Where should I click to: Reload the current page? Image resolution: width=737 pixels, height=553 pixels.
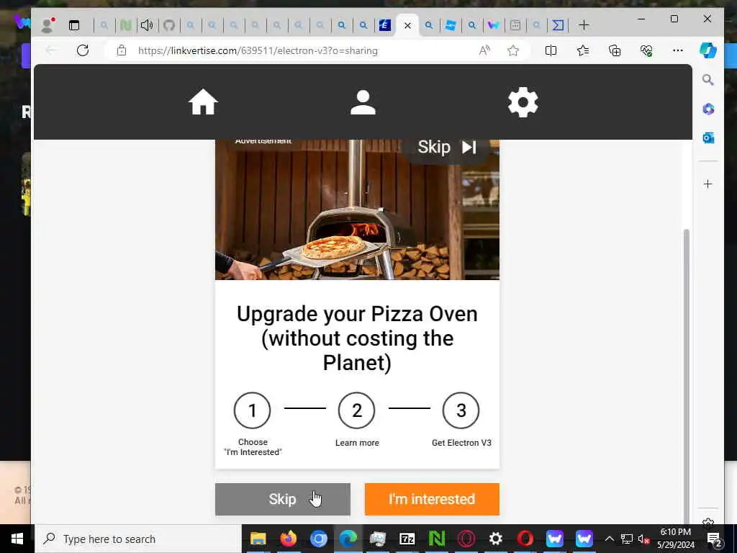83,50
